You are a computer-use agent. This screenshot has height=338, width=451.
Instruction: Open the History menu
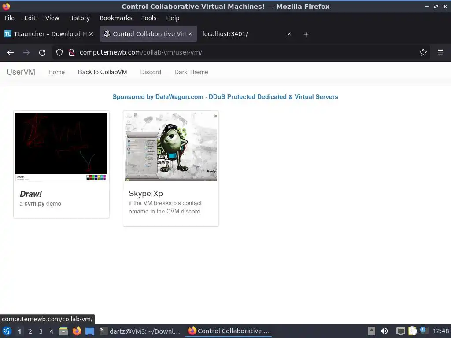(x=79, y=18)
